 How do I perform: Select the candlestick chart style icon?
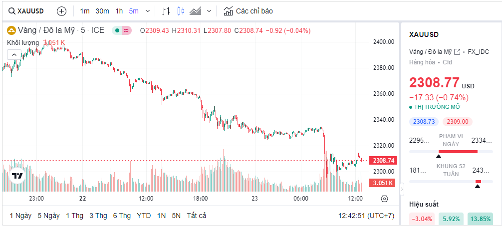(x=181, y=11)
